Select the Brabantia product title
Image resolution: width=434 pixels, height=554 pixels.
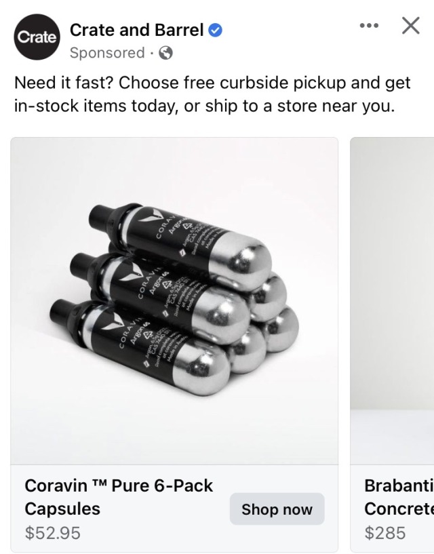point(399,486)
